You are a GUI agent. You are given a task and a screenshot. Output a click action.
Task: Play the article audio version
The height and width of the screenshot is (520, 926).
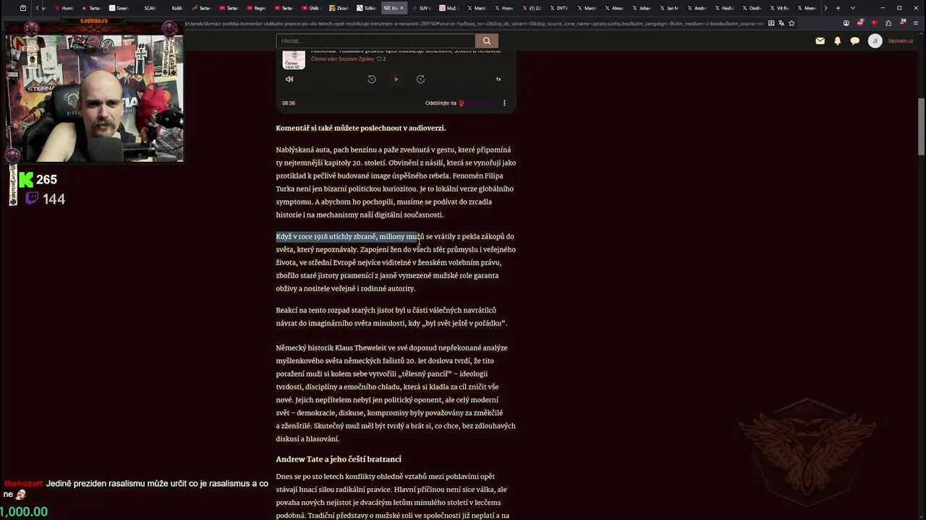[x=396, y=79]
